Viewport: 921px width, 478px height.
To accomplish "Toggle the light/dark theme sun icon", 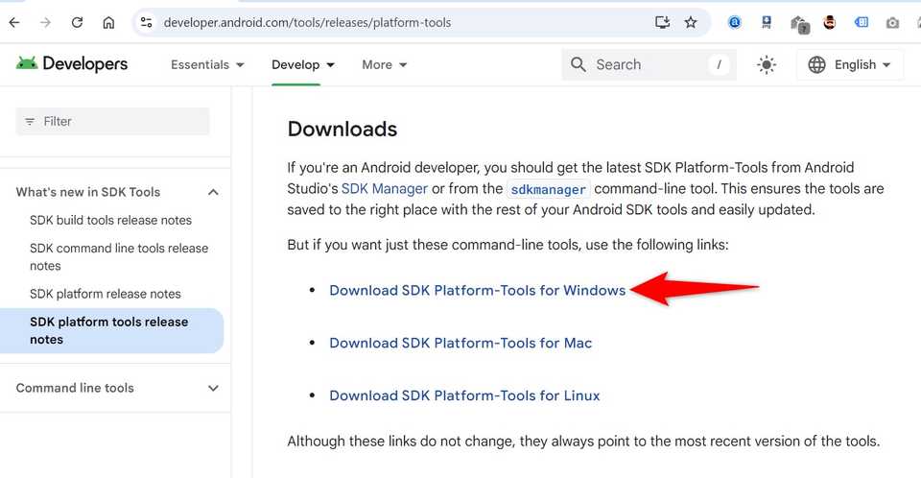I will coord(766,64).
